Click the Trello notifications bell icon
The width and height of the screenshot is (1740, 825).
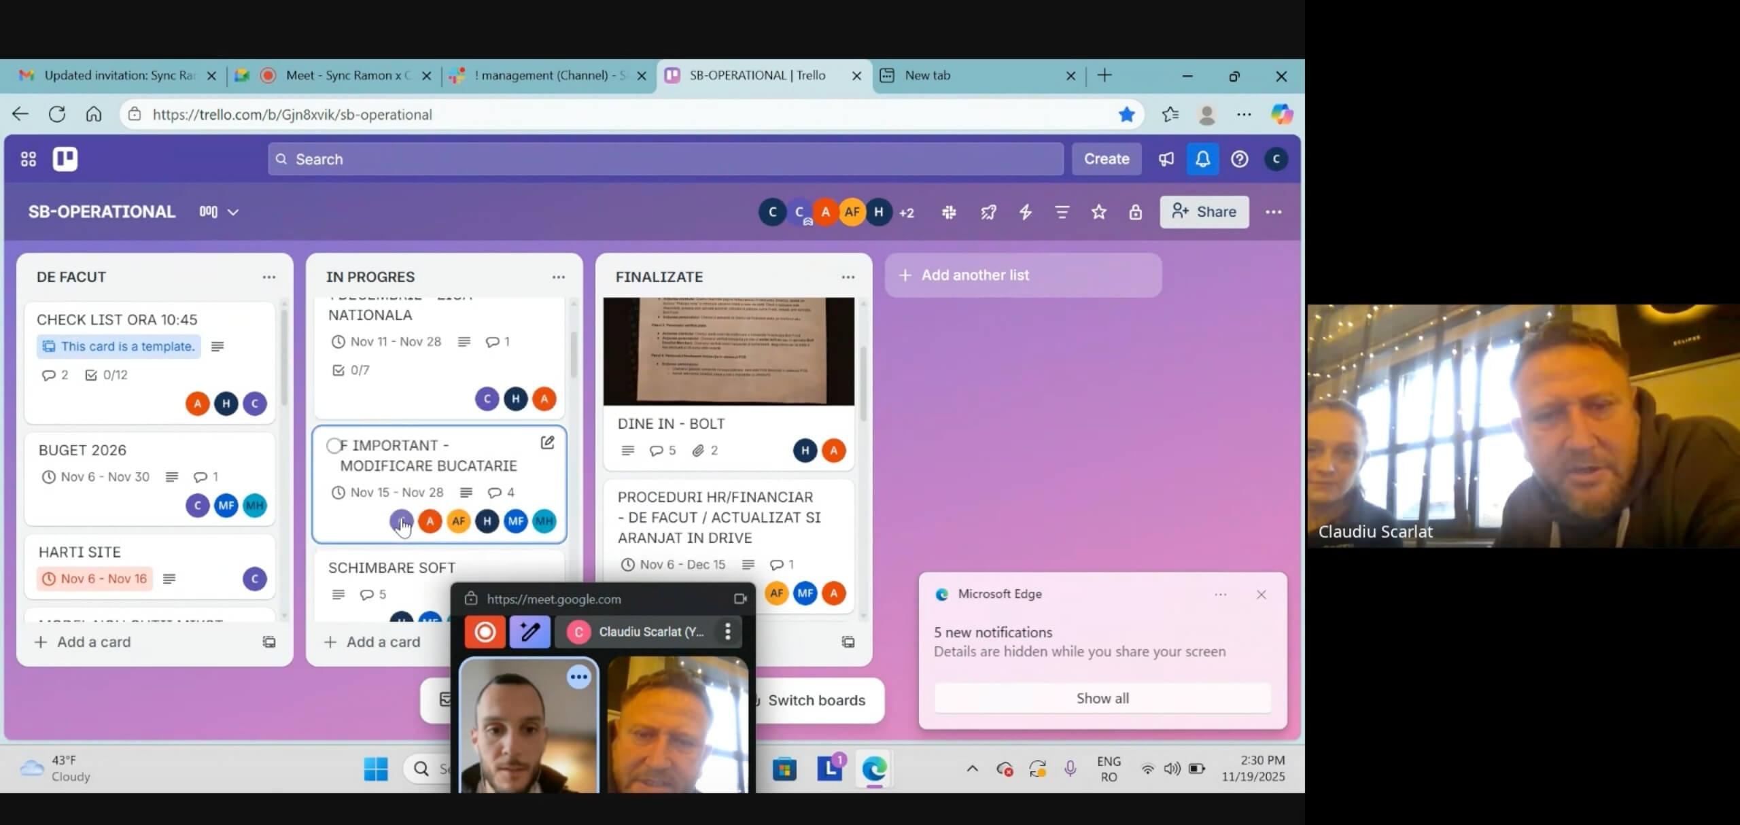(1202, 159)
